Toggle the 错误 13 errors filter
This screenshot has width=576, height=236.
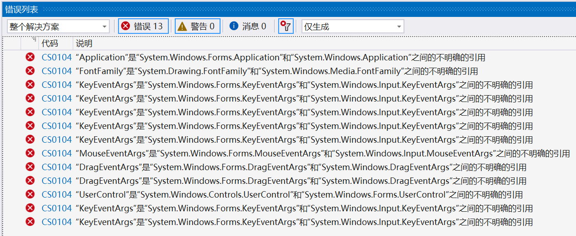pos(143,27)
